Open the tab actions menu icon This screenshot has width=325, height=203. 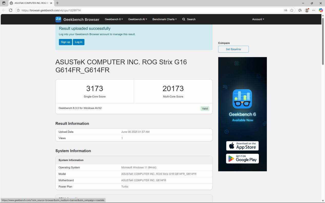(4, 3)
